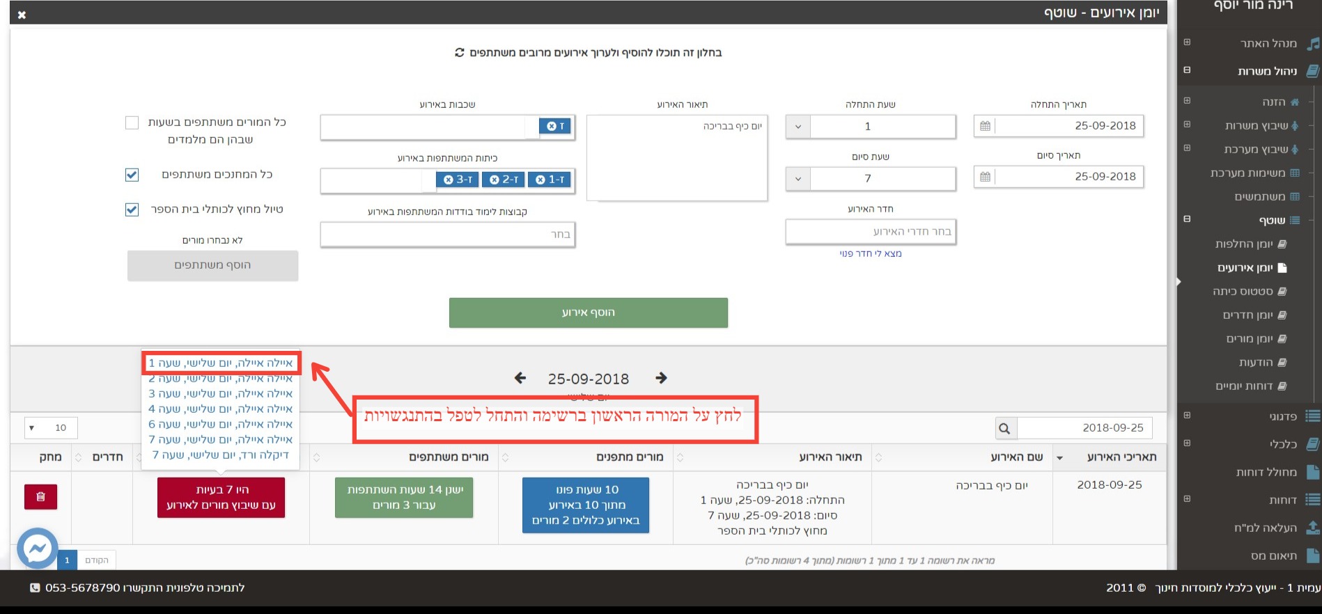
Task: Click the red היו 7 בעיות button
Action: [221, 498]
